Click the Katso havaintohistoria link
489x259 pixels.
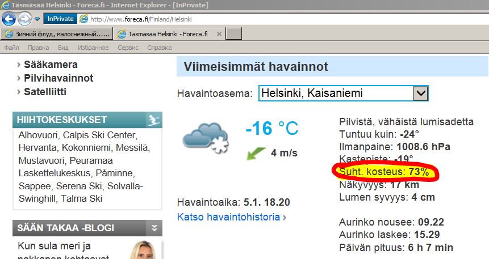tap(228, 216)
